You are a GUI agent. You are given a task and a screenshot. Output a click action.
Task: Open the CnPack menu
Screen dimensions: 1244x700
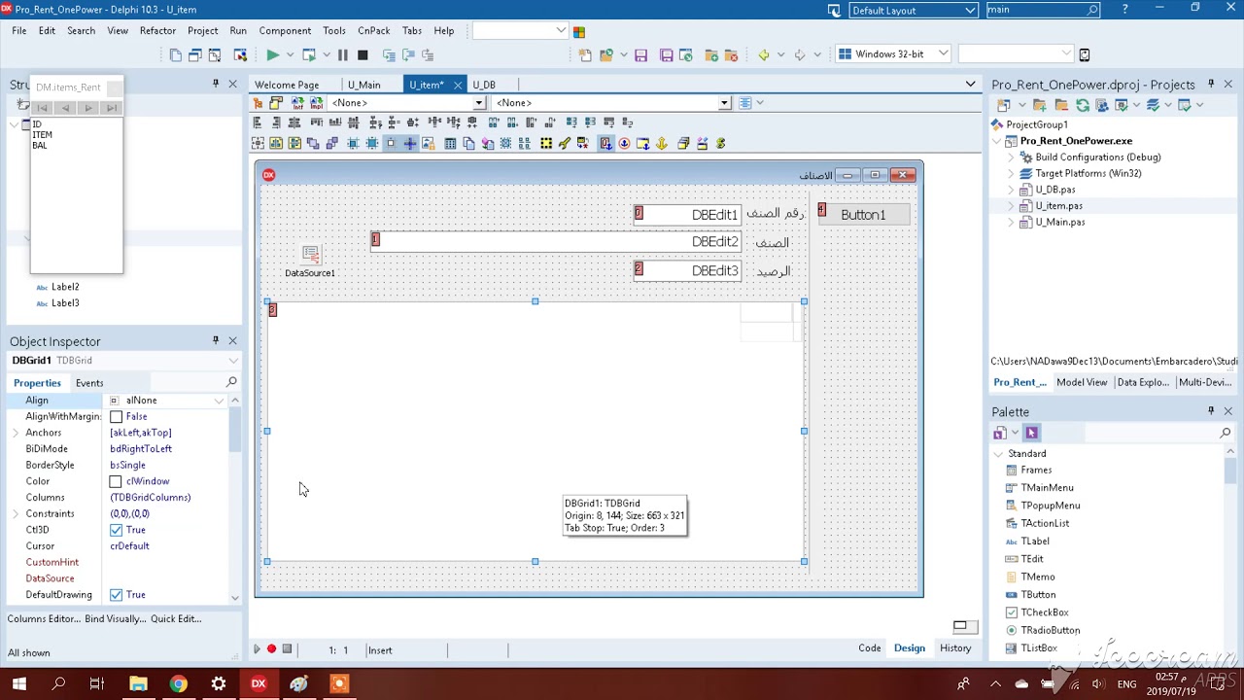coord(374,31)
